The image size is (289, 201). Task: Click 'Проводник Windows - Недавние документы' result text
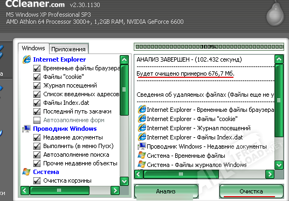click(x=207, y=146)
